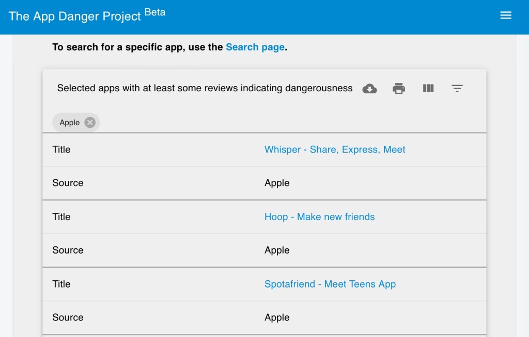Viewport: 529px width, 337px height.
Task: Open Hoop - Make new friends
Action: click(x=319, y=217)
